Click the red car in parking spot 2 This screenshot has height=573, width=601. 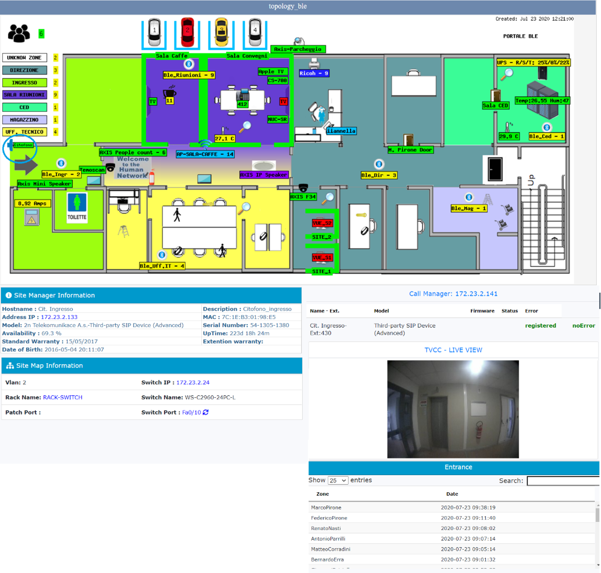(x=187, y=32)
